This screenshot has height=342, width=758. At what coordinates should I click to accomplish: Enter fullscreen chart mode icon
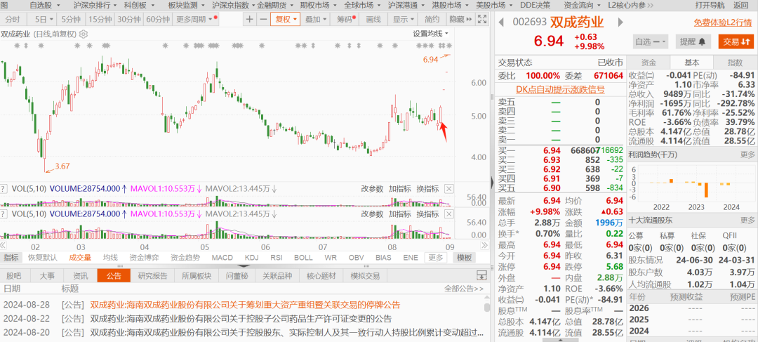pyautogui.click(x=482, y=20)
